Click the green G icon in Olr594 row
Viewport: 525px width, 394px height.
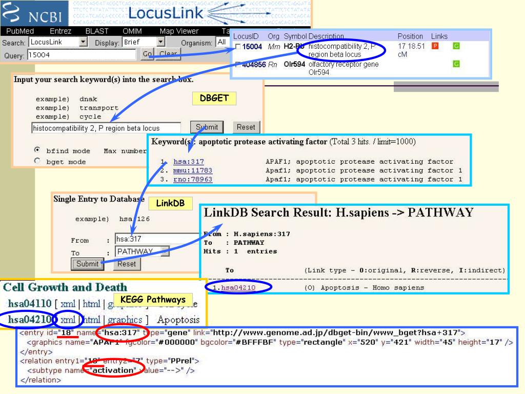pyautogui.click(x=456, y=64)
